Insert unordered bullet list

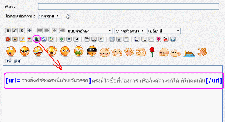coord(137,39)
